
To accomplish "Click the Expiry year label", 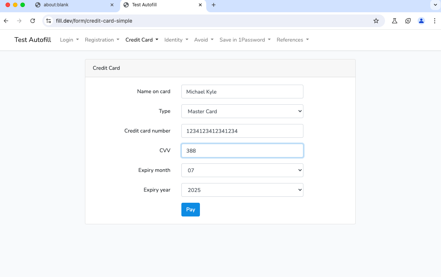I will coord(157,190).
